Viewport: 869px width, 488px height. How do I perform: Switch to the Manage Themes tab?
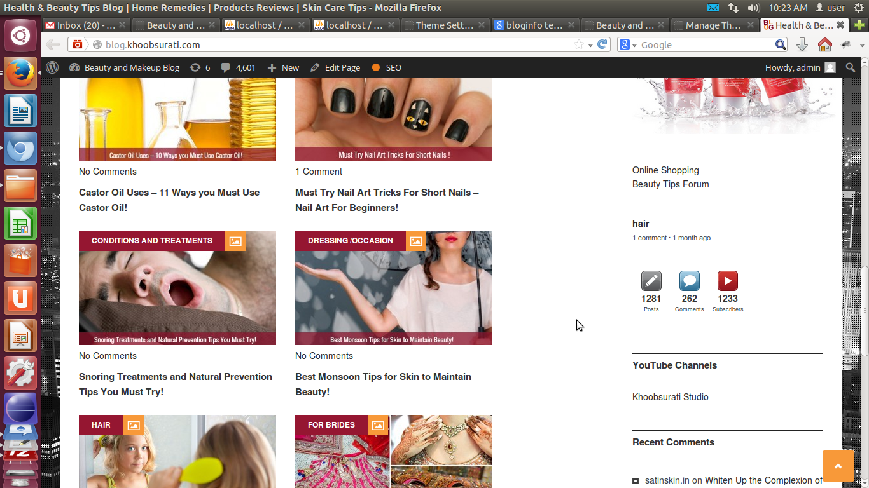point(713,25)
